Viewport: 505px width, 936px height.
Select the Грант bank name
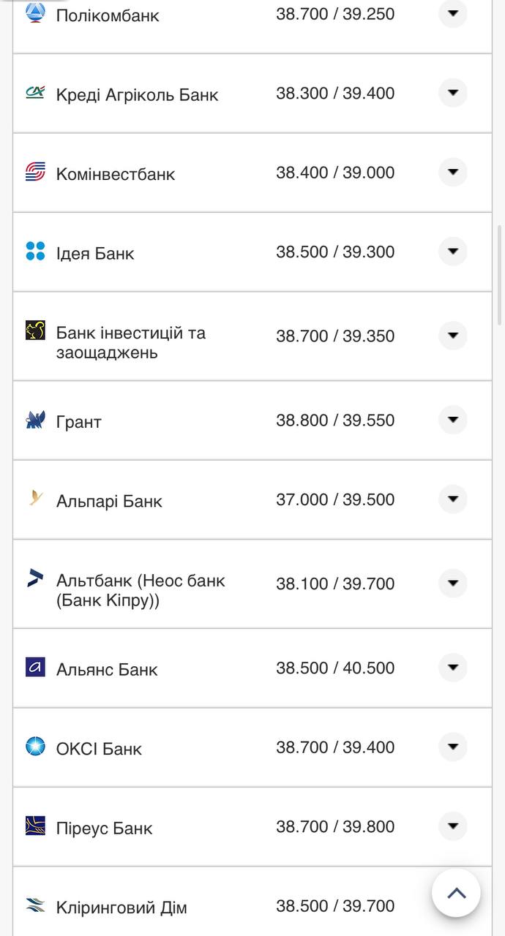pos(79,422)
